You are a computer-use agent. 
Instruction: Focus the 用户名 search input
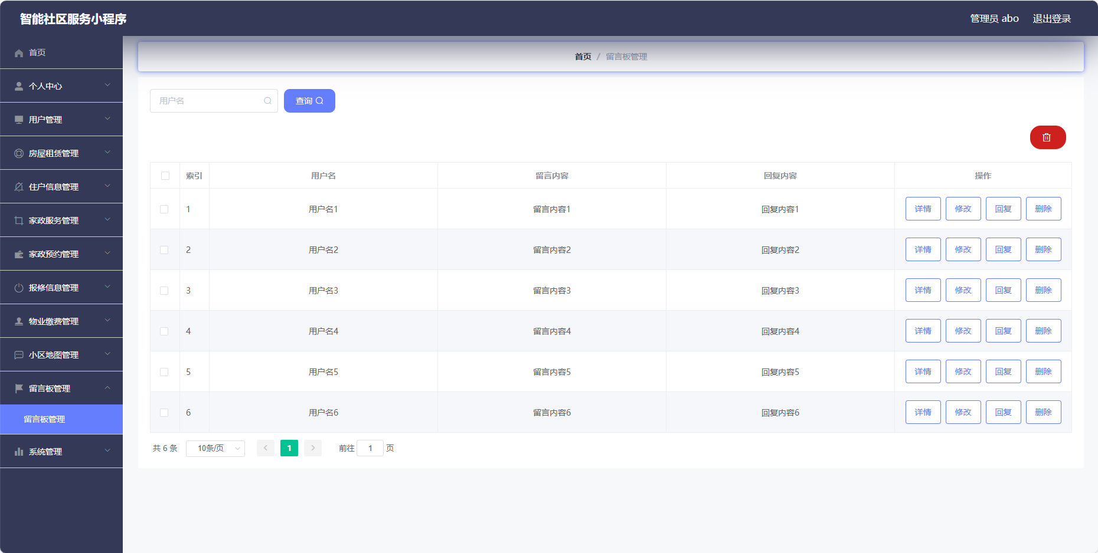pos(214,101)
